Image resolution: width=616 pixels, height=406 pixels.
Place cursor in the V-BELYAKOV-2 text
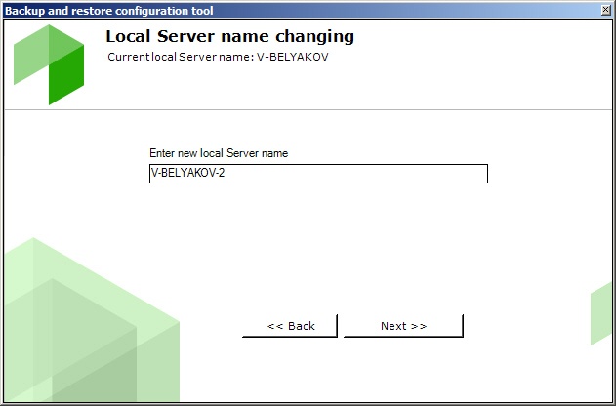pyautogui.click(x=187, y=173)
